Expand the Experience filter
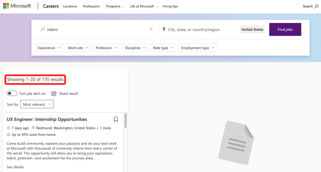 click(49, 48)
